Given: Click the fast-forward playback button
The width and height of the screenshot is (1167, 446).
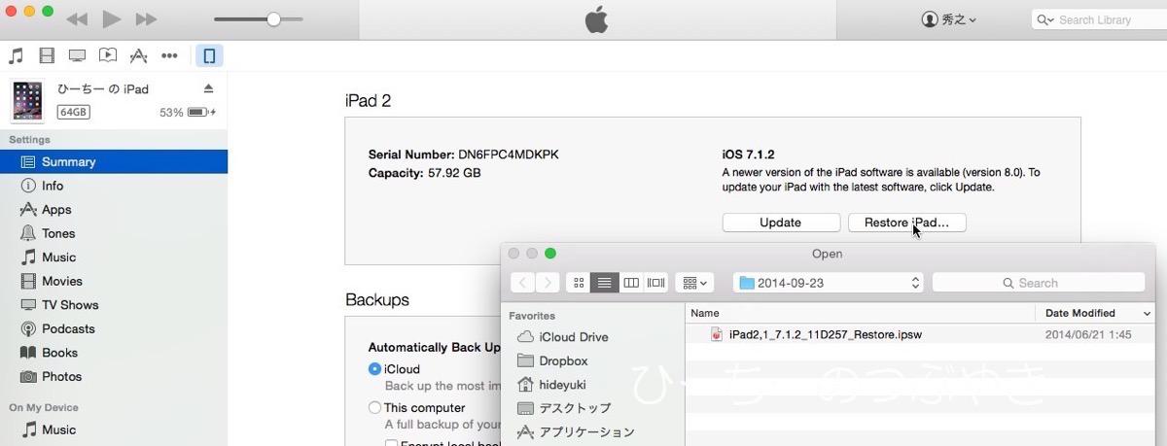Looking at the screenshot, I should point(146,19).
